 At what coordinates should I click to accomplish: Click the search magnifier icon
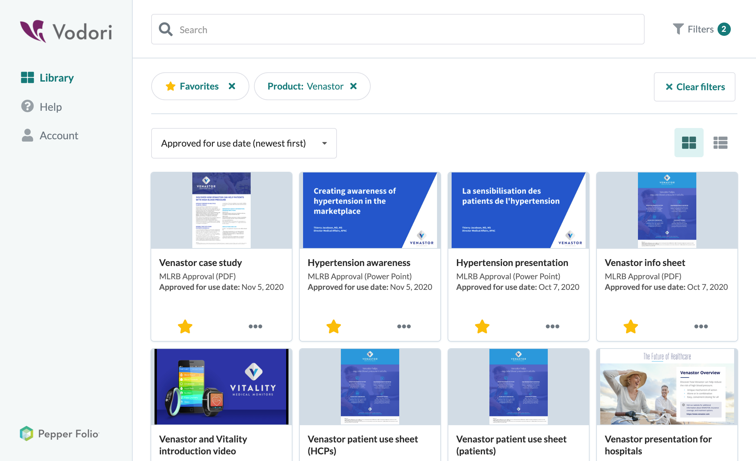click(x=165, y=30)
